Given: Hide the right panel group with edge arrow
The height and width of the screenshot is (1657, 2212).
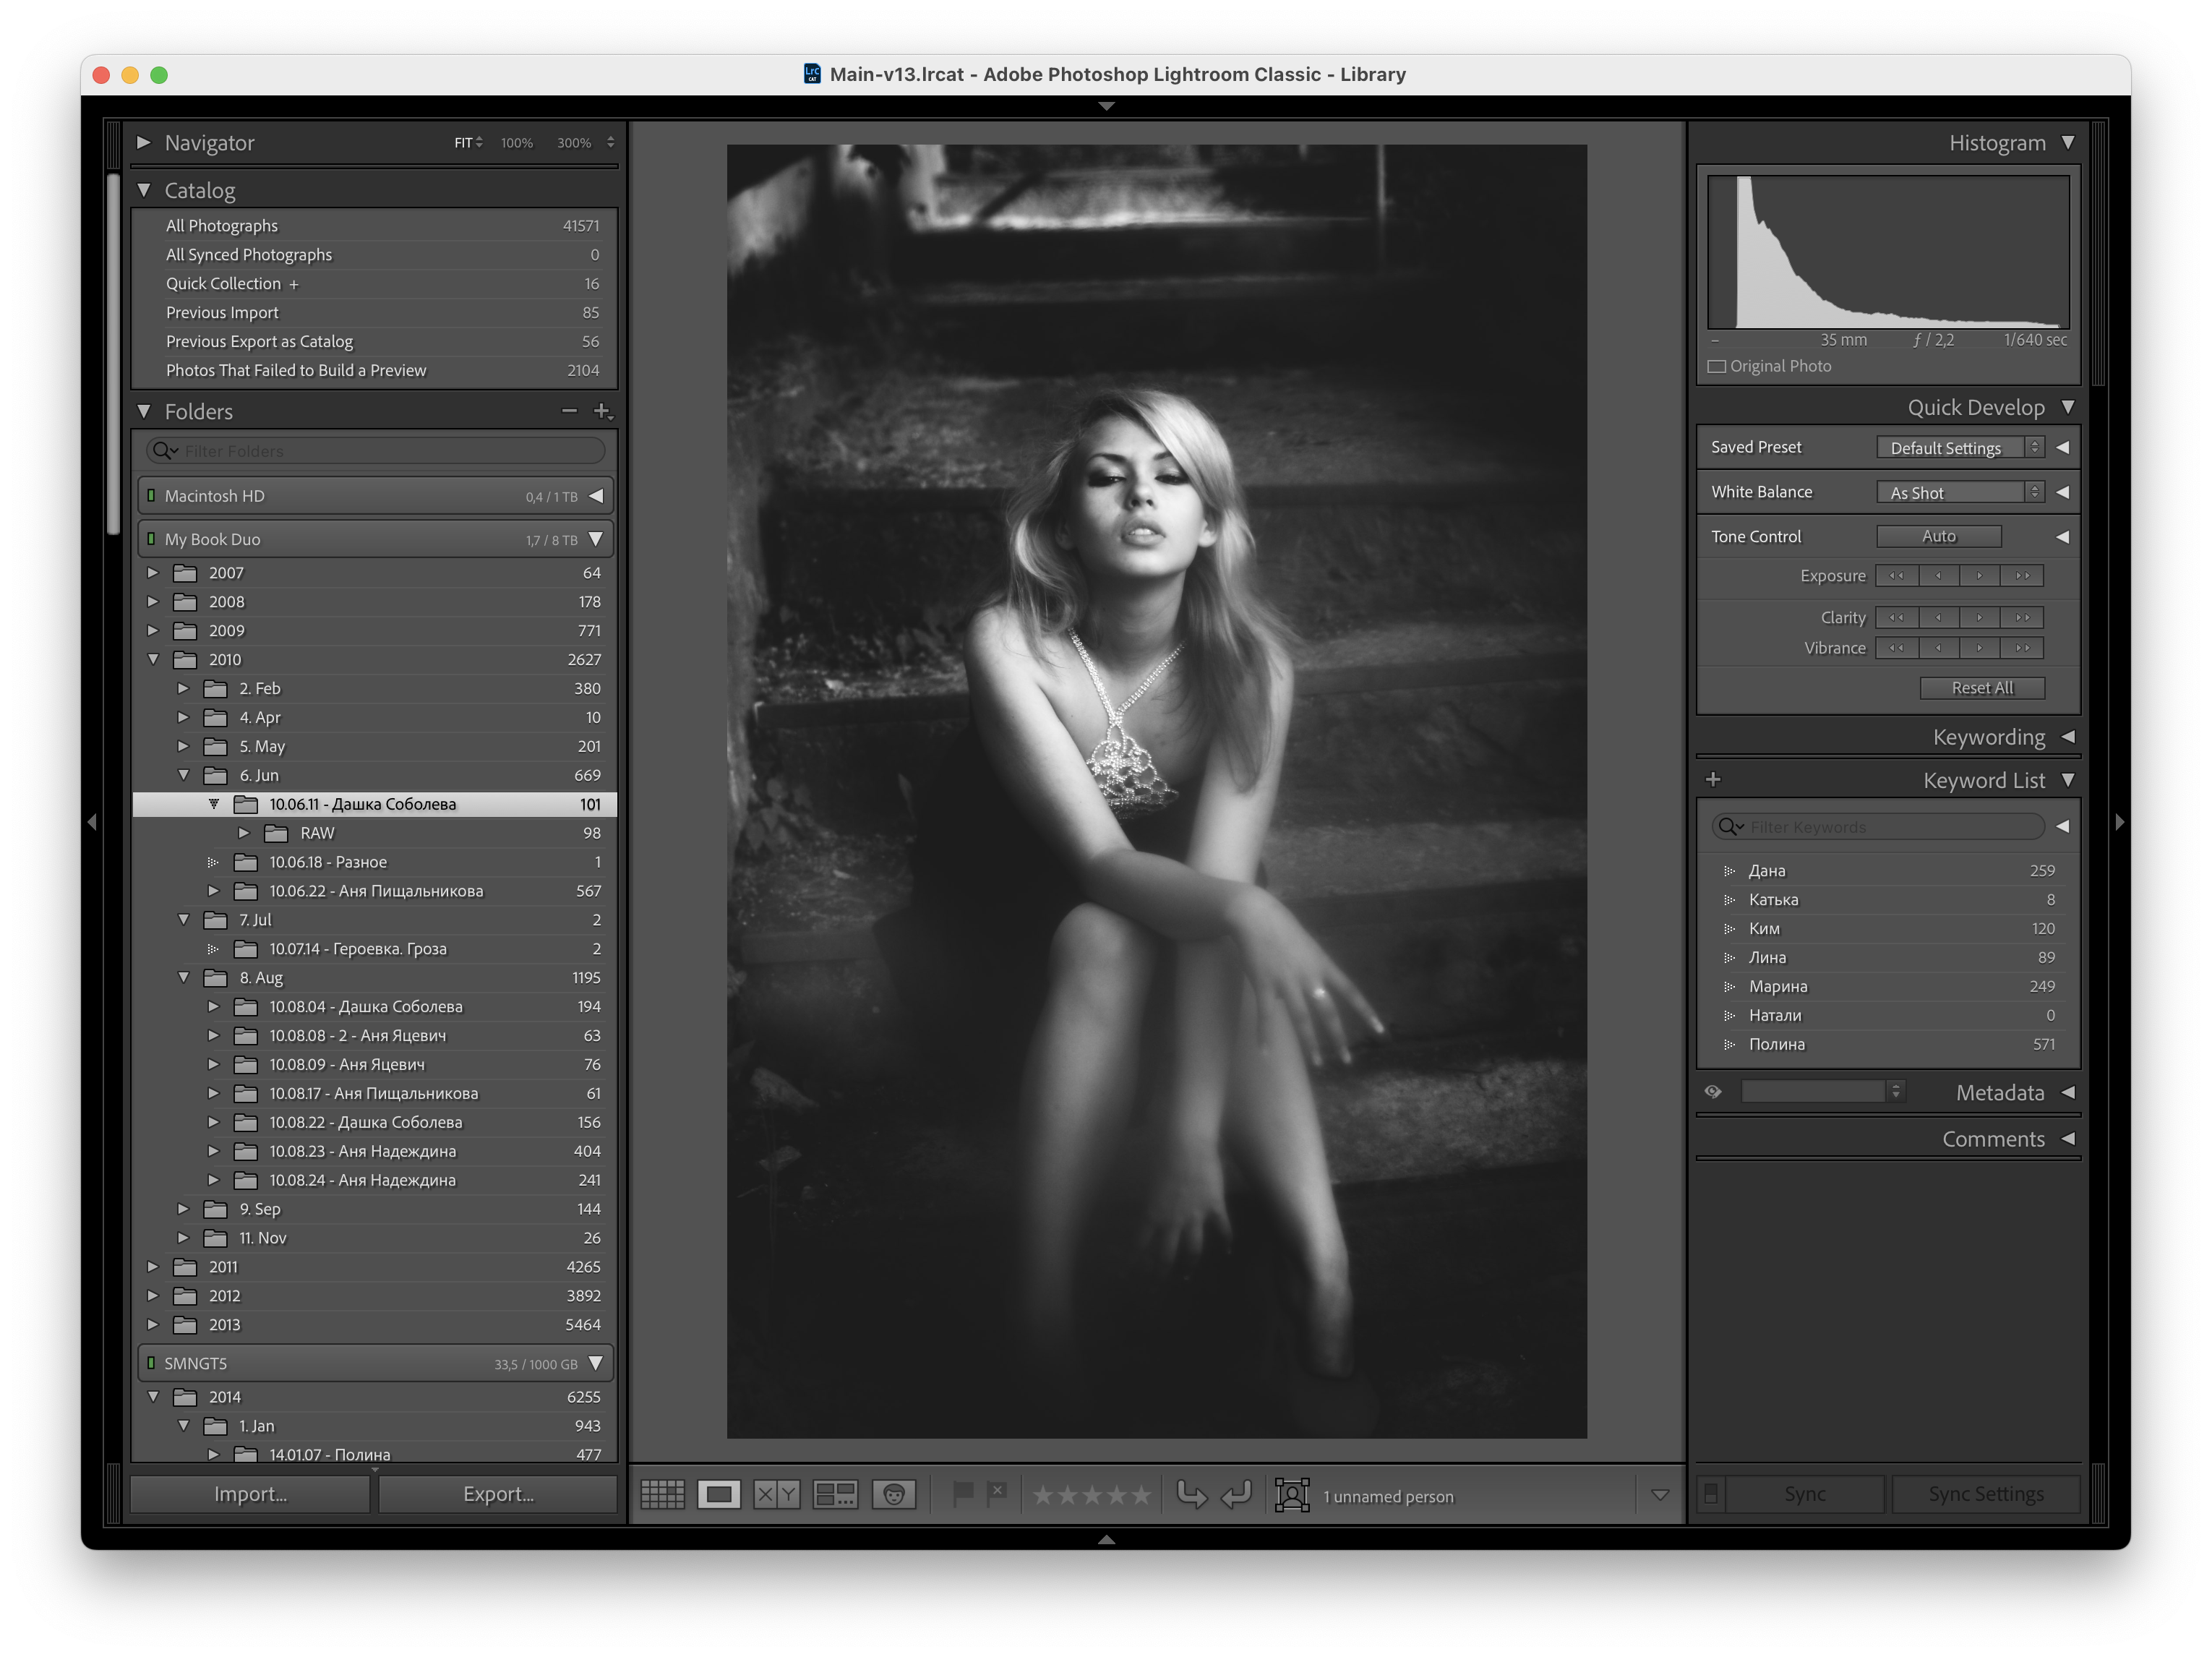Looking at the screenshot, I should point(2120,822).
